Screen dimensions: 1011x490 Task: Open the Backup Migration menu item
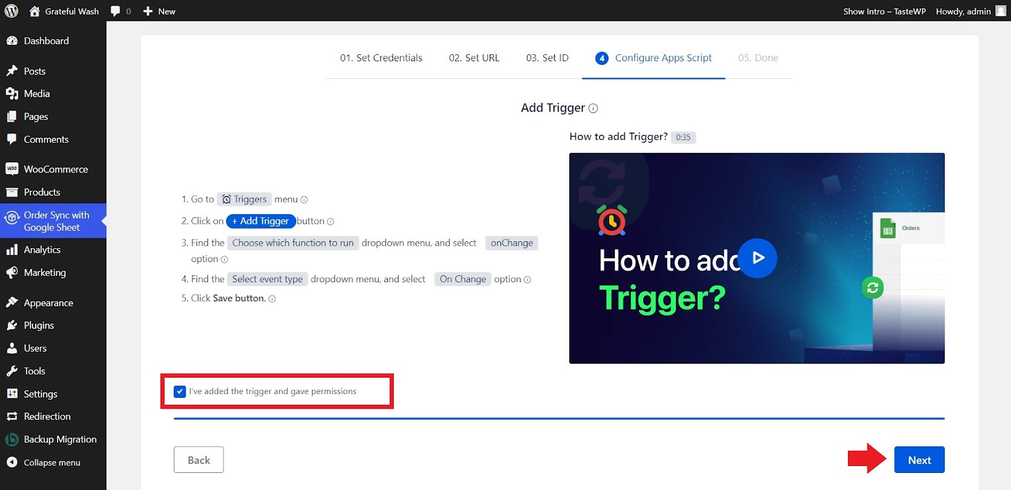click(53, 439)
